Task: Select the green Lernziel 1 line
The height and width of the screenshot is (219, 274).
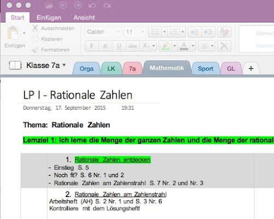Action: [149, 141]
